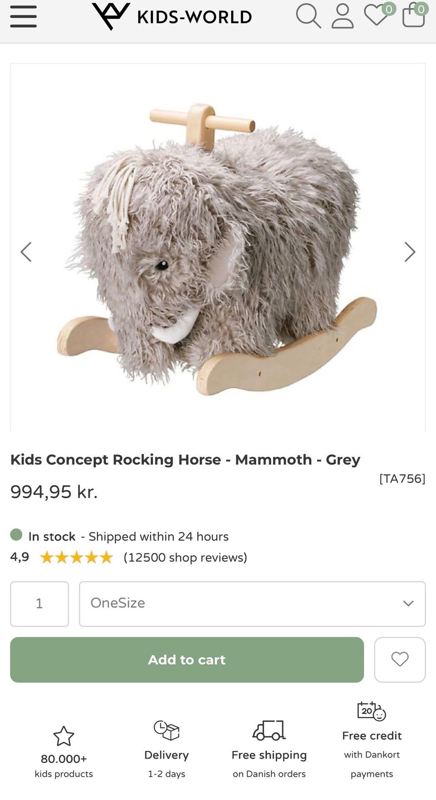Click the five-star rating
Viewport: 436px width, 800px height.
point(76,557)
